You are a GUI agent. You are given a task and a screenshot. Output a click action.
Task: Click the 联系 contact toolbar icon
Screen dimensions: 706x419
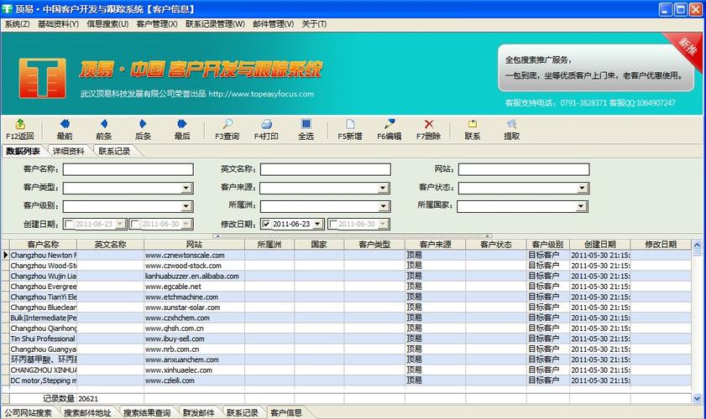(473, 130)
